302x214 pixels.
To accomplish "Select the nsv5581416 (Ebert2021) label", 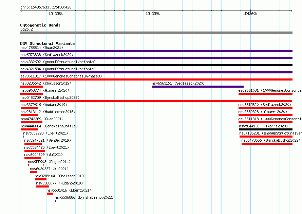I will click(69, 190).
